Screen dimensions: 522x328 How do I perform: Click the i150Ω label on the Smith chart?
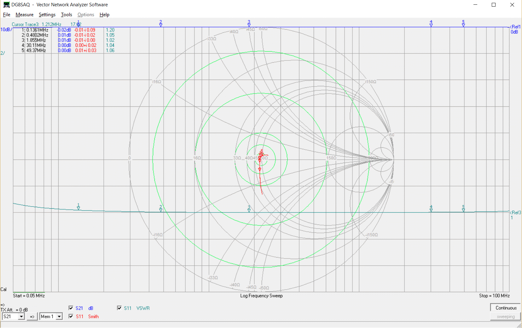(371, 82)
